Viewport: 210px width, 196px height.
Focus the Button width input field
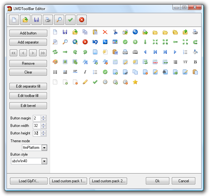click(37, 126)
